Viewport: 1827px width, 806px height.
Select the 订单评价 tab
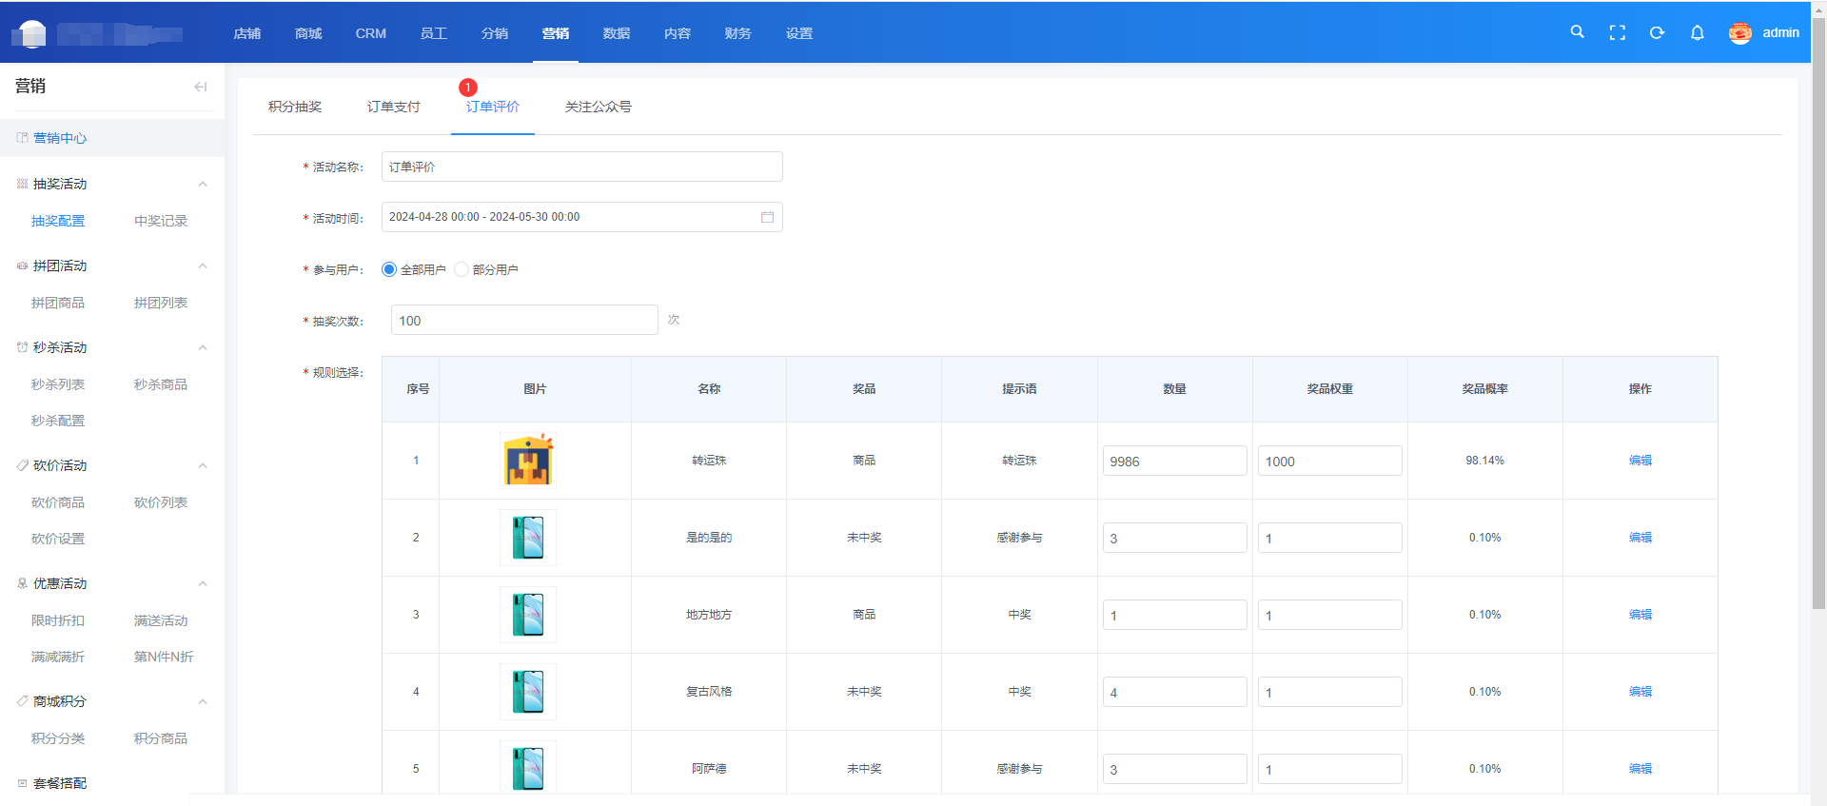(493, 107)
